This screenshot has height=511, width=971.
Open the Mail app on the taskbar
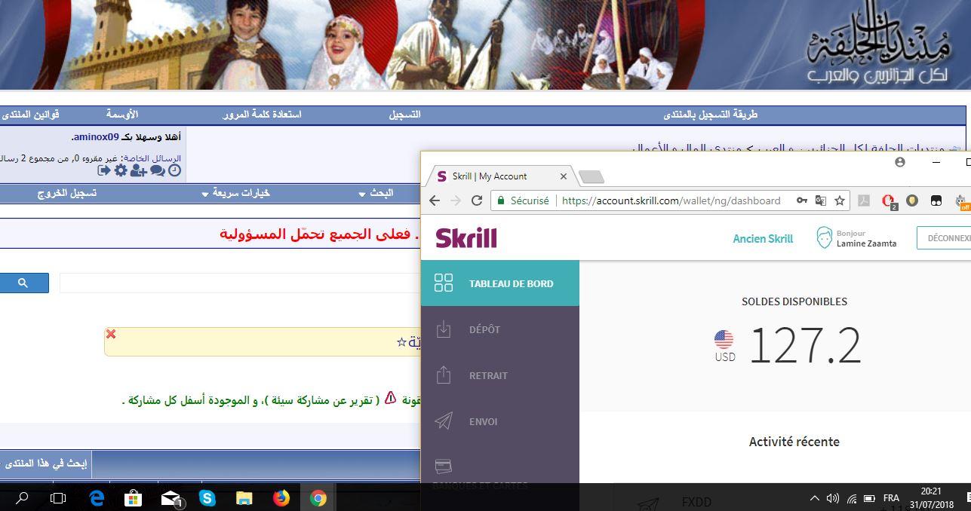coord(172,497)
